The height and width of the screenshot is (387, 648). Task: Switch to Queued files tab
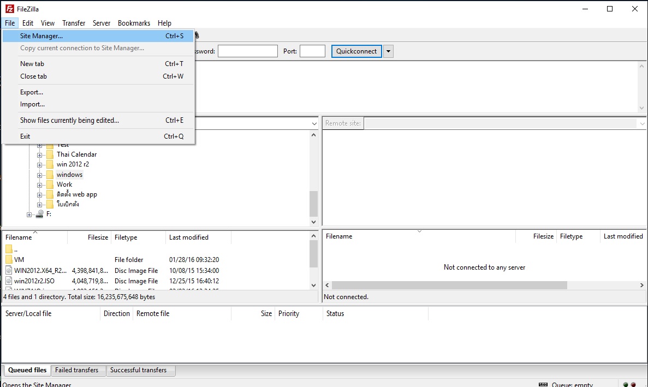click(x=27, y=370)
